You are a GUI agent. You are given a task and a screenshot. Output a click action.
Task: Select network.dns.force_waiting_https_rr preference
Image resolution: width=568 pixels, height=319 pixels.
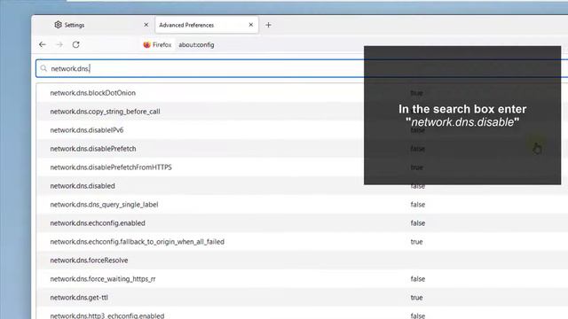[x=103, y=279]
